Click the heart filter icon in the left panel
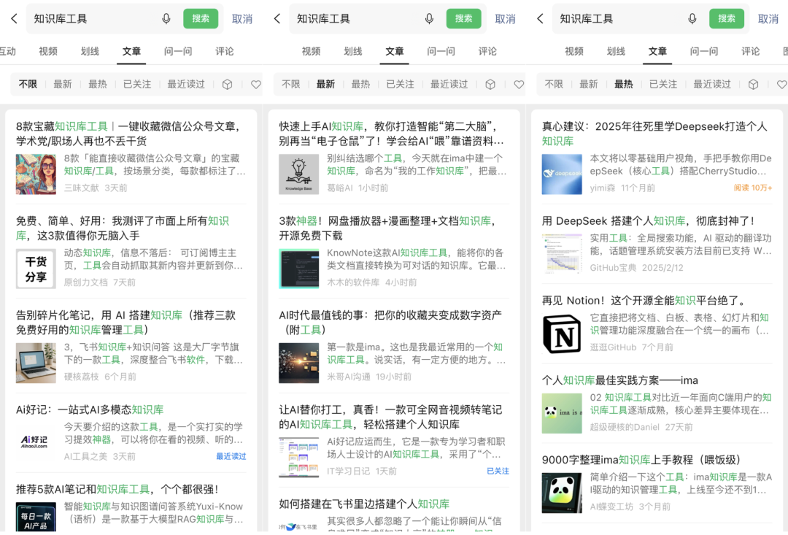Image resolution: width=788 pixels, height=535 pixels. pyautogui.click(x=256, y=85)
